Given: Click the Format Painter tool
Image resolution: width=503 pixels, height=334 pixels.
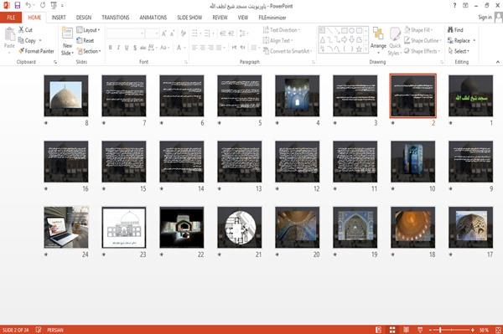Looking at the screenshot, I should click(37, 51).
